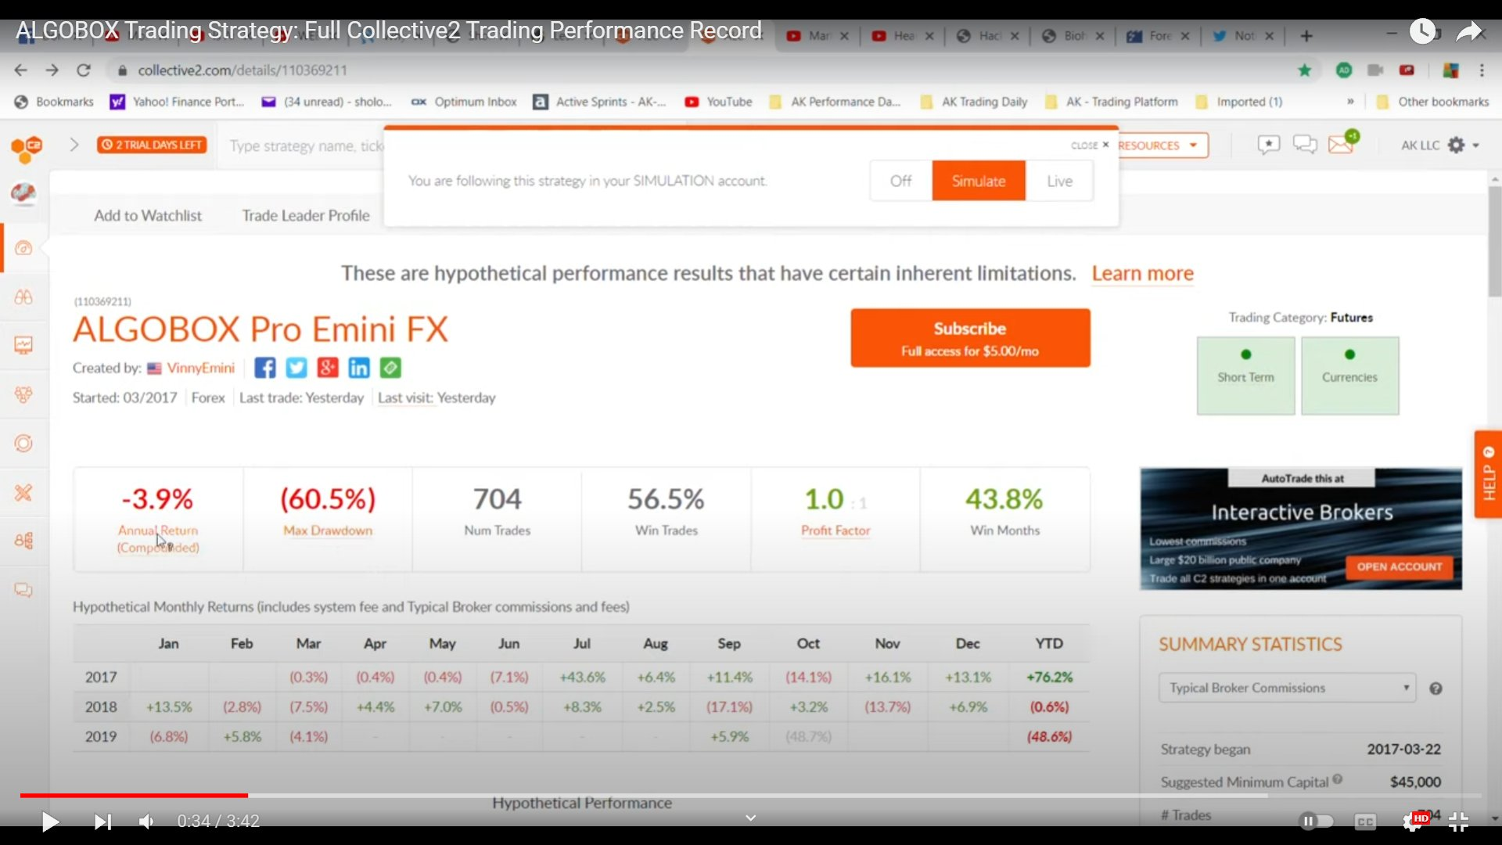The height and width of the screenshot is (845, 1502).
Task: Switch to the Twitter browser tab
Action: coord(1244,36)
